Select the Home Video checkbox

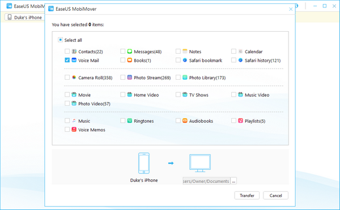pyautogui.click(x=122, y=95)
